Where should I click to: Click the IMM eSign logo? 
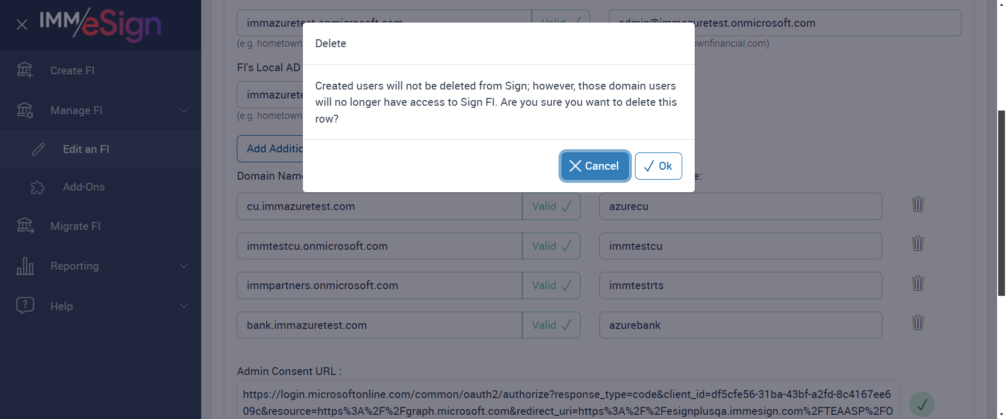click(x=100, y=24)
